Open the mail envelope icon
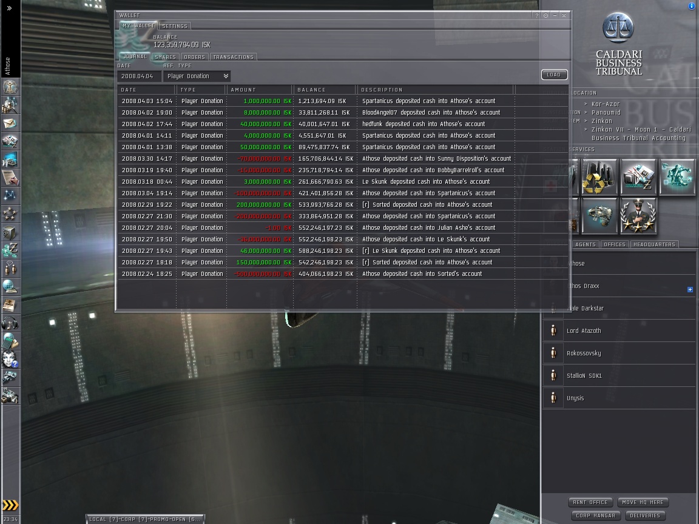This screenshot has height=524, width=699. tap(10, 123)
